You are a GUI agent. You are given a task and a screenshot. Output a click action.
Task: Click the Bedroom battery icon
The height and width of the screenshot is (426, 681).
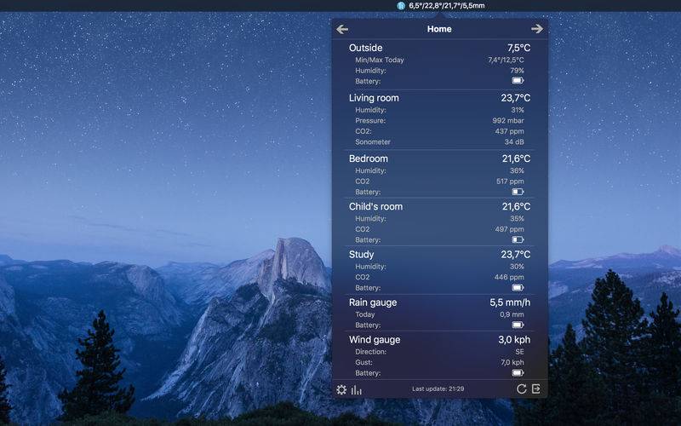(518, 192)
